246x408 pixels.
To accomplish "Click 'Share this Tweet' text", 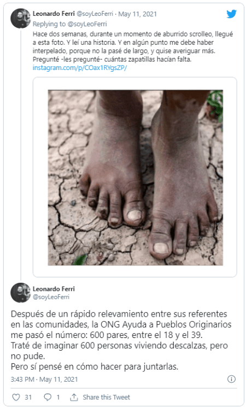I will pos(106,397).
